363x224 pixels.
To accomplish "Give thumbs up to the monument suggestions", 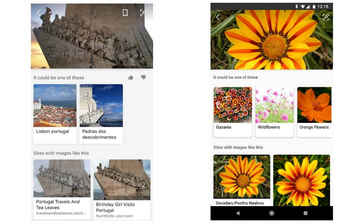I will pyautogui.click(x=131, y=78).
